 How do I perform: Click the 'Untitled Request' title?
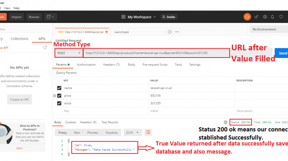[x=68, y=40]
